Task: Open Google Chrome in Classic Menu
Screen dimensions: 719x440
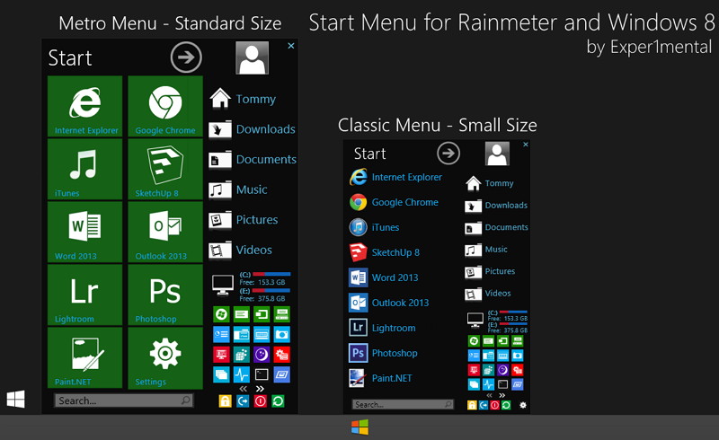Action: tap(394, 202)
